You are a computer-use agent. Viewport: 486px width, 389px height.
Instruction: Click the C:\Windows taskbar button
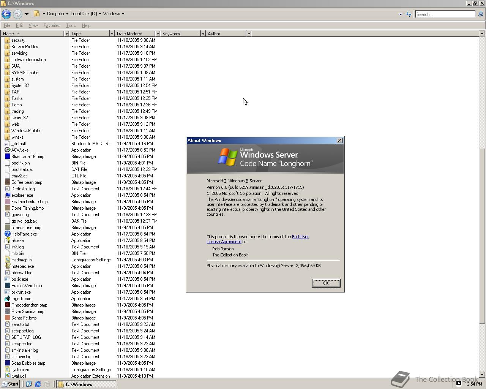tap(87, 384)
